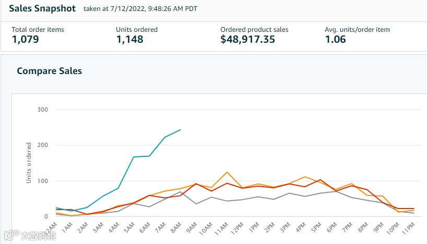Click the Units ordered value 1,148
Screen dimensions: 427x244
point(129,40)
